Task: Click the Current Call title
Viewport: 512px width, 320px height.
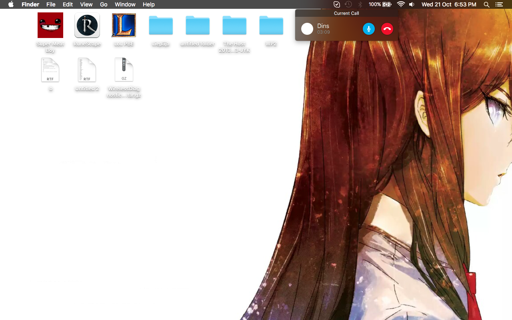Action: coord(346,13)
